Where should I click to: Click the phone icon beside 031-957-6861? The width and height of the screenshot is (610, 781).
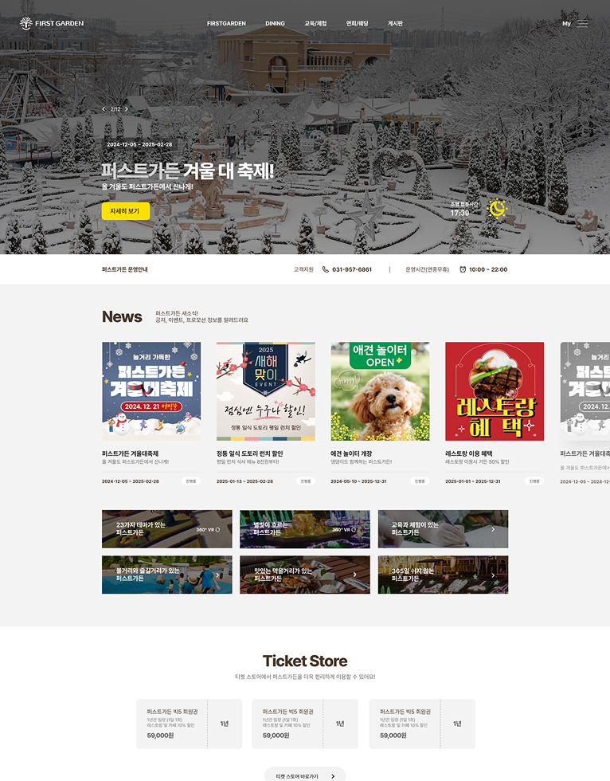tap(326, 269)
